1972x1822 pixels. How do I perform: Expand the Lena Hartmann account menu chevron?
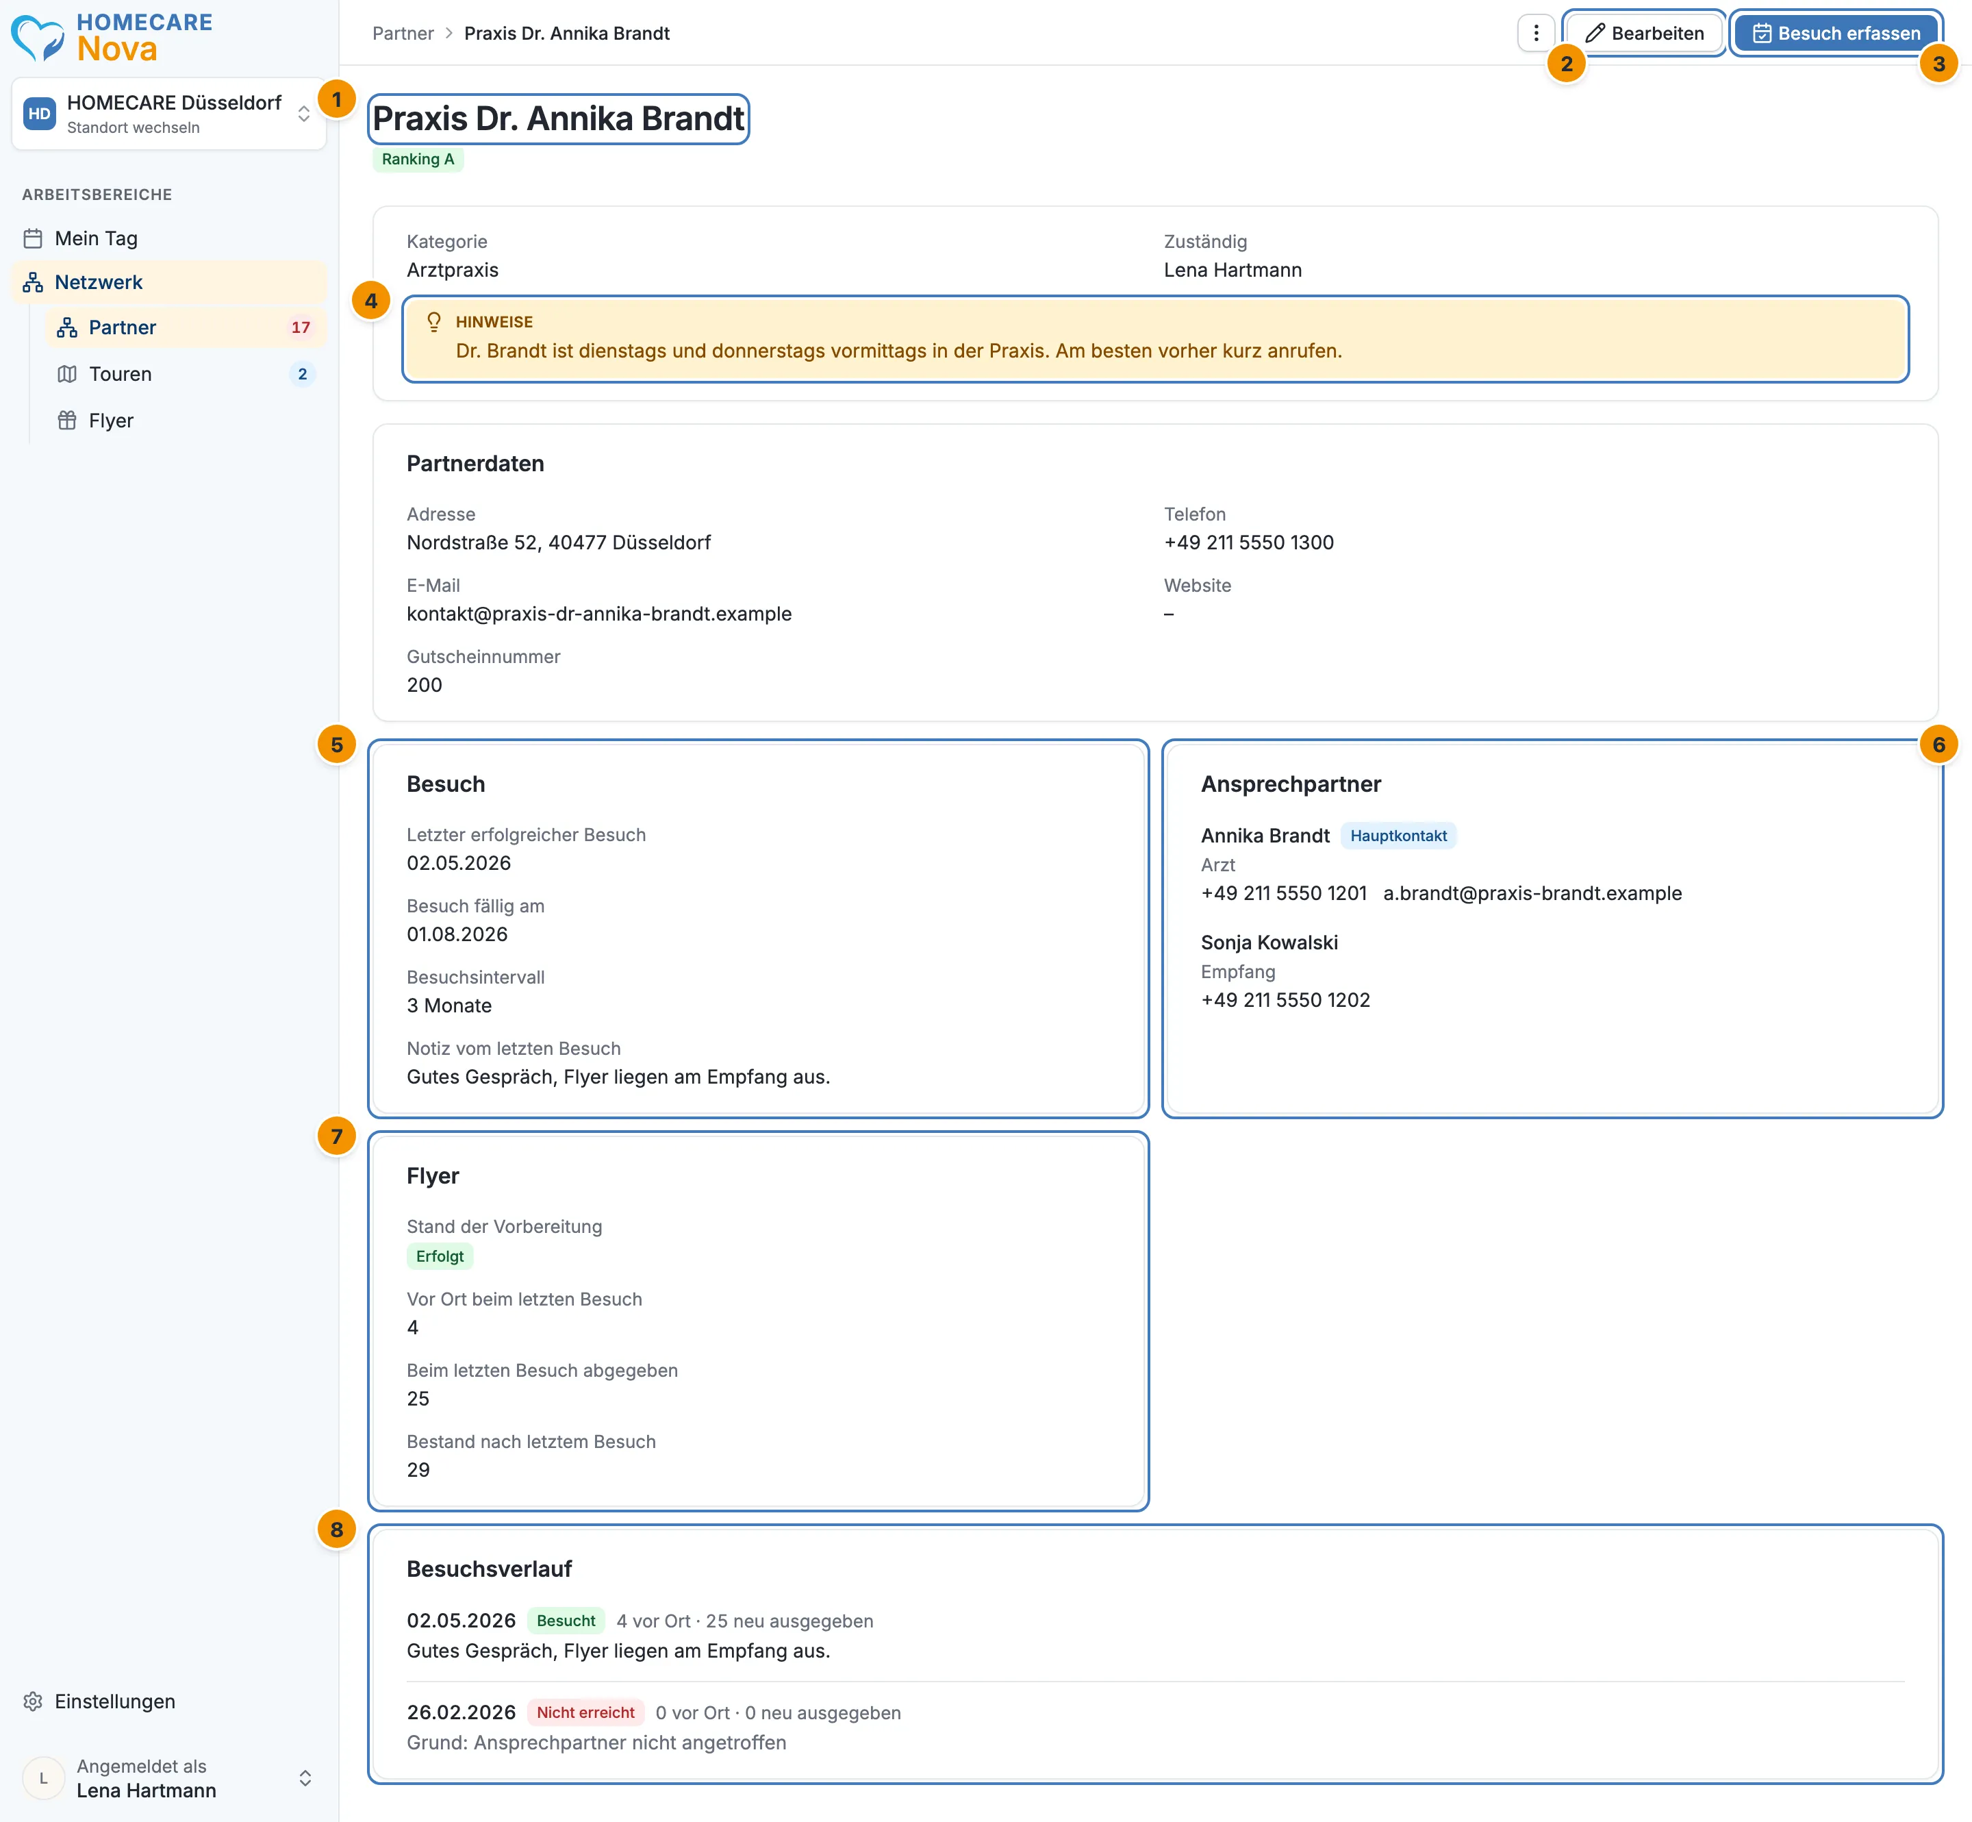[305, 1777]
